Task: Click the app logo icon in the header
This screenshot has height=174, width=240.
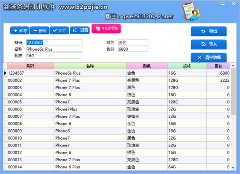Action: pyautogui.click(x=192, y=12)
